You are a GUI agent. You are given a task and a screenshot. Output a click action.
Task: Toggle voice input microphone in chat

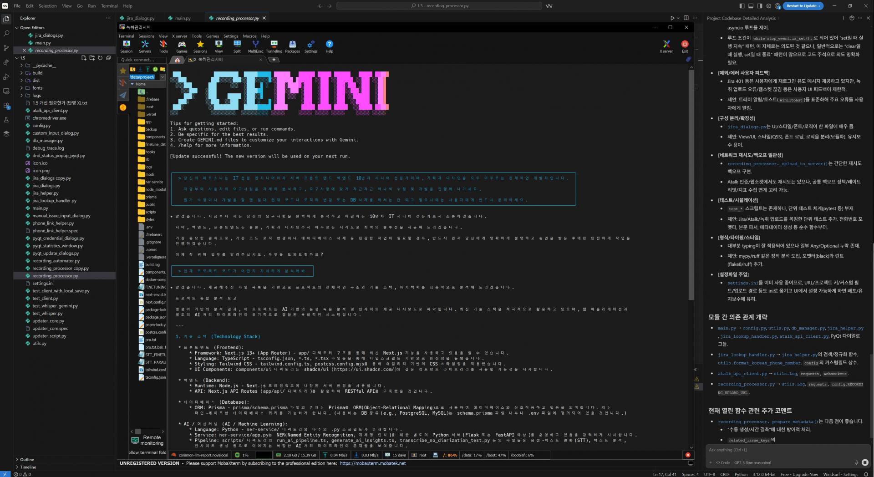tap(856, 462)
